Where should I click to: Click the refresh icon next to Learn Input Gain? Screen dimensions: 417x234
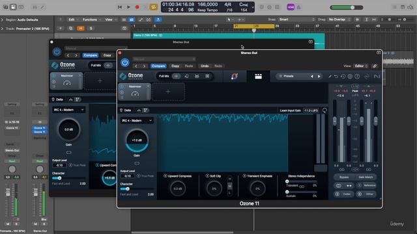(x=324, y=110)
